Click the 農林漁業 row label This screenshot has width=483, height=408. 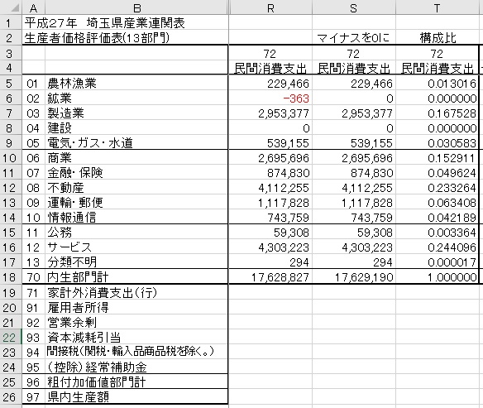pos(72,84)
